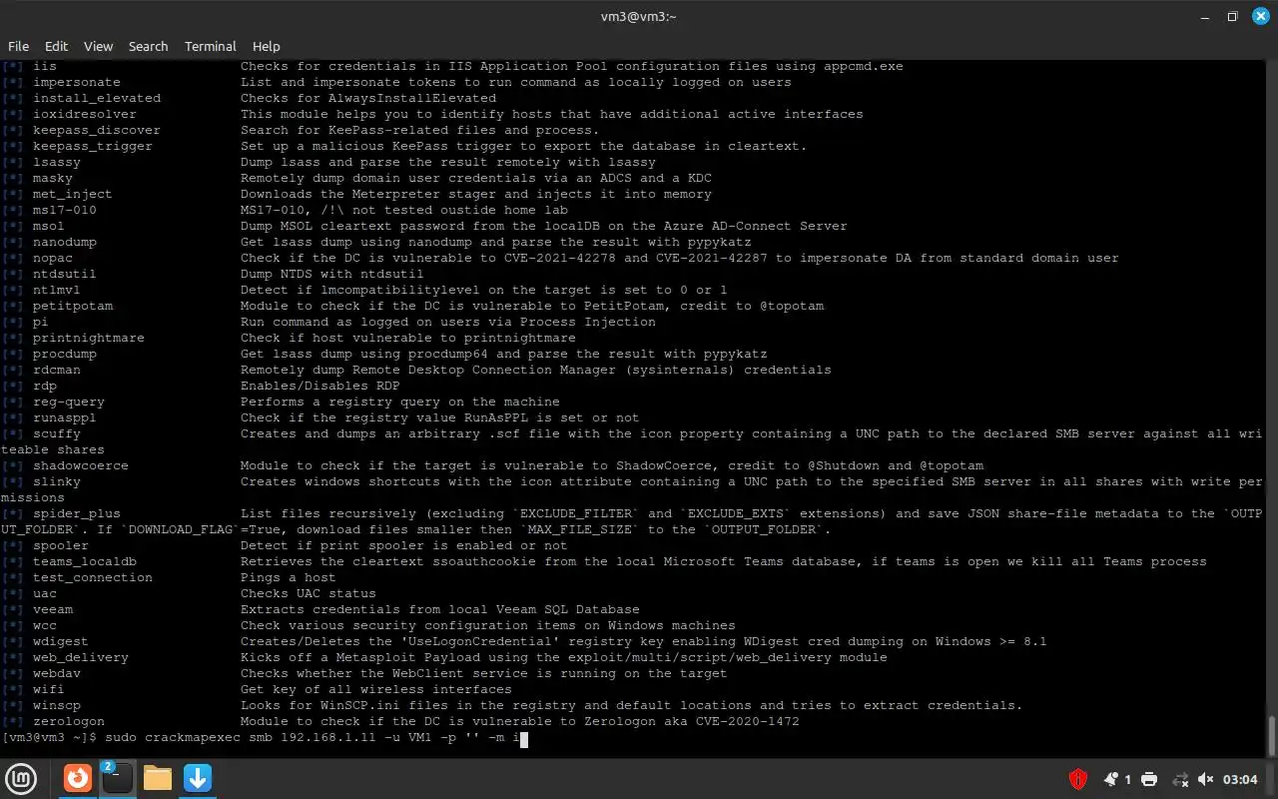This screenshot has height=799, width=1278.
Task: Click the 'runasppl' module name
Action: pyautogui.click(x=65, y=417)
